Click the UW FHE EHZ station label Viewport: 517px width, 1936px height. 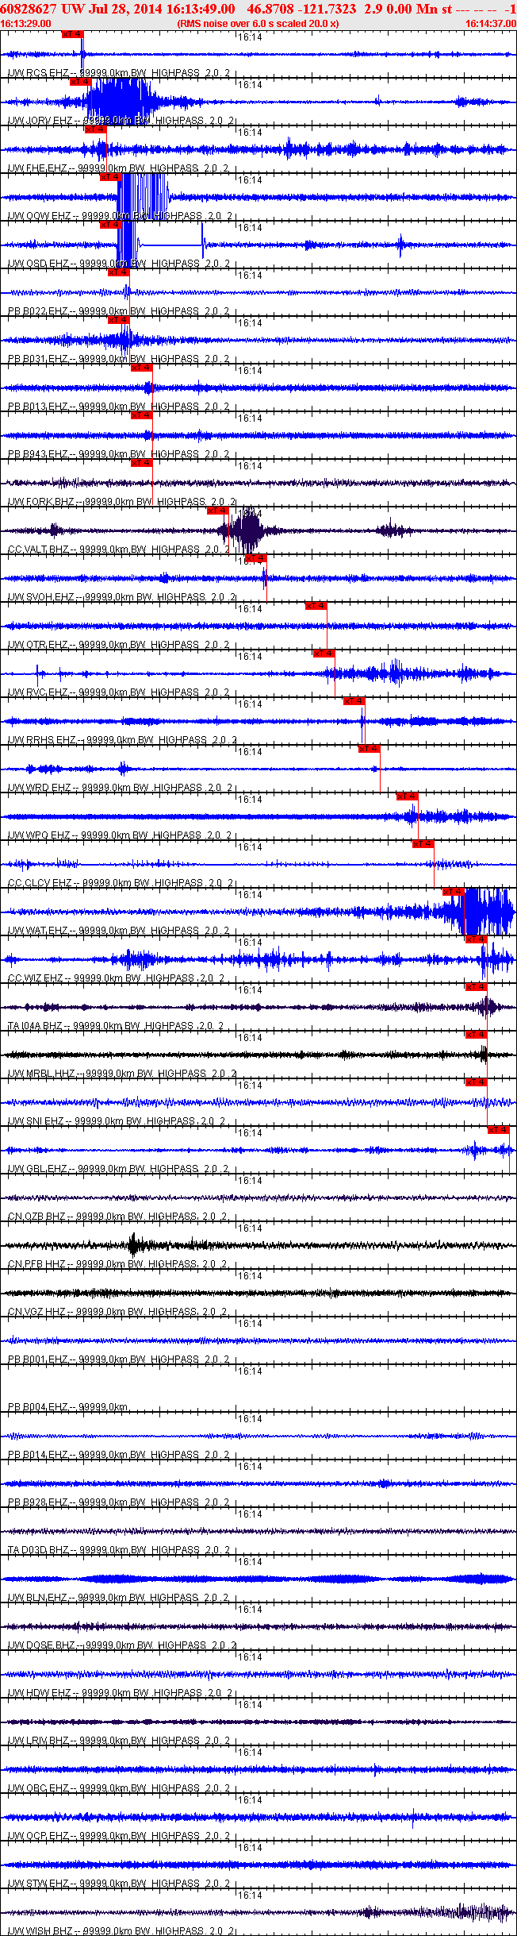pos(119,168)
